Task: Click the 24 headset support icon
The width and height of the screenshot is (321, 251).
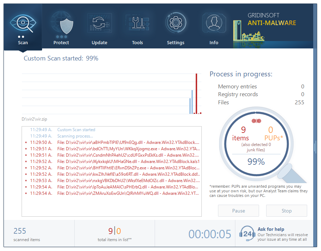Action: point(247,234)
